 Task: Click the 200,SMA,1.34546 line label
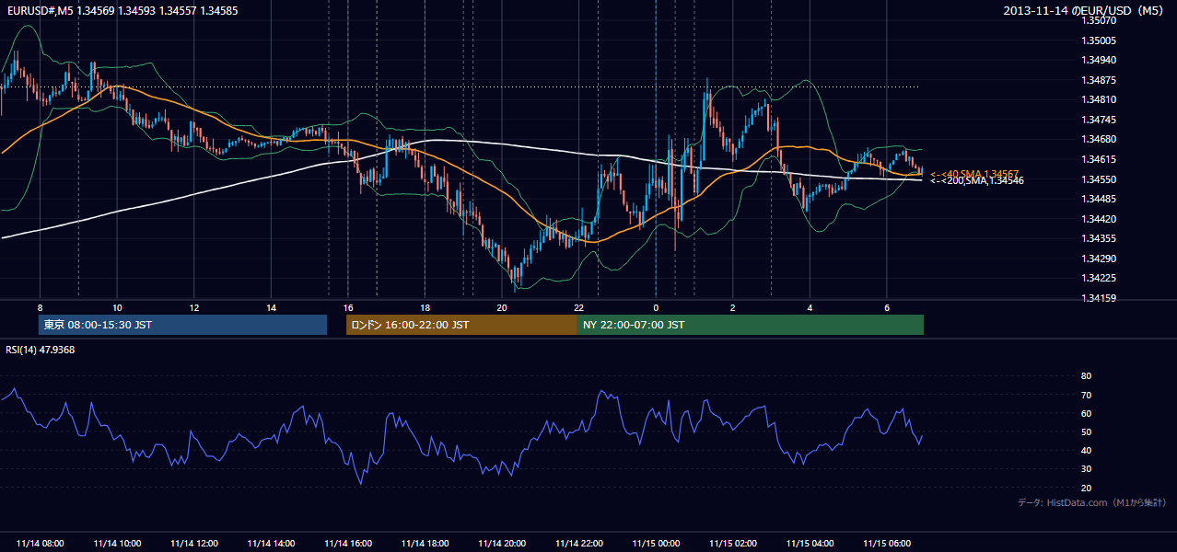click(x=976, y=181)
